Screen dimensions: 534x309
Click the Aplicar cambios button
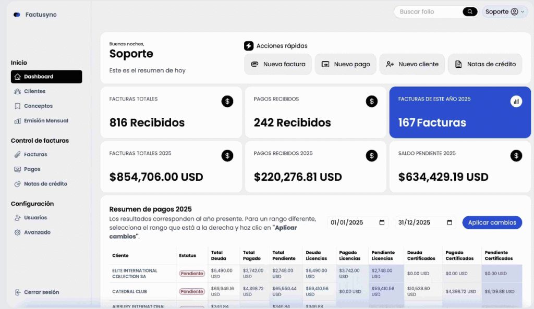[492, 223]
